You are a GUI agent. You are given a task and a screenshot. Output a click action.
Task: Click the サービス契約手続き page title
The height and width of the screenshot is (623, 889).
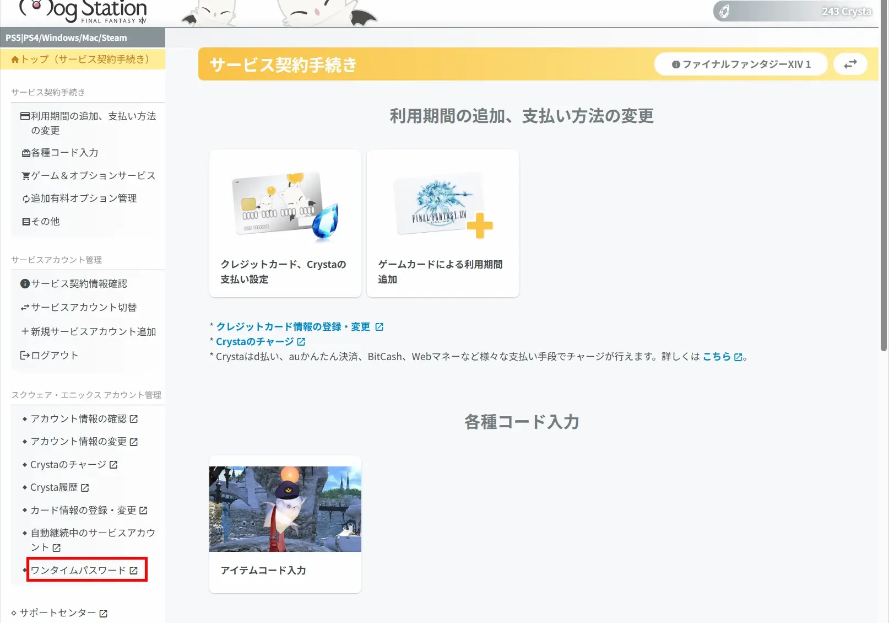pyautogui.click(x=283, y=65)
